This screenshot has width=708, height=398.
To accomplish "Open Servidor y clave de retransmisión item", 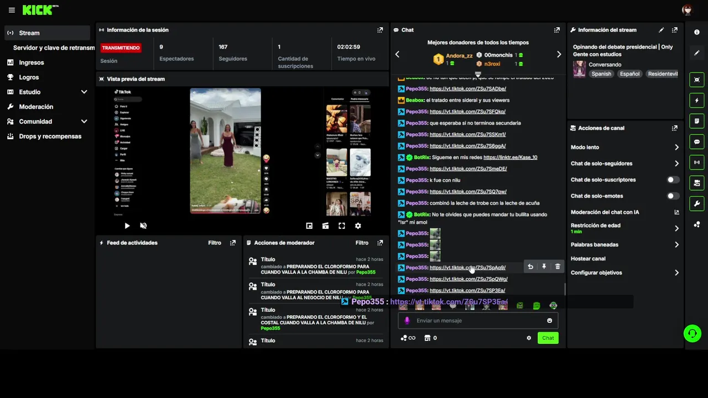I will coord(54,48).
